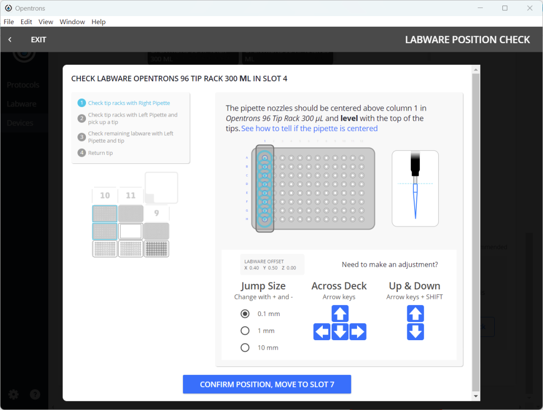Select the 0.1 mm jump size
543x410 pixels.
point(245,314)
